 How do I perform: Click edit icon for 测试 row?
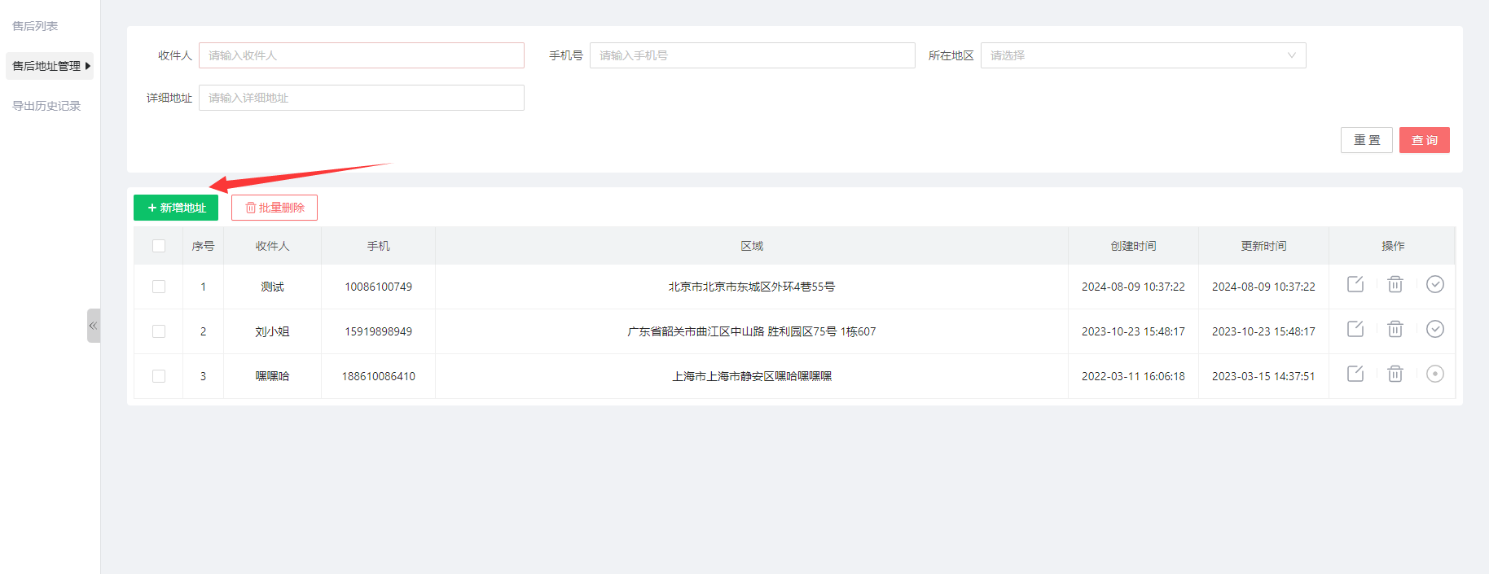point(1355,284)
